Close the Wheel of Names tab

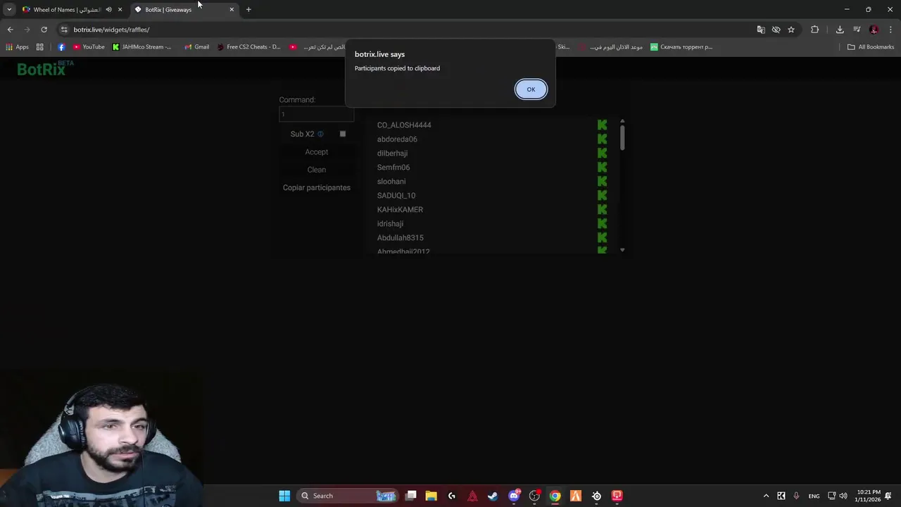click(x=120, y=10)
